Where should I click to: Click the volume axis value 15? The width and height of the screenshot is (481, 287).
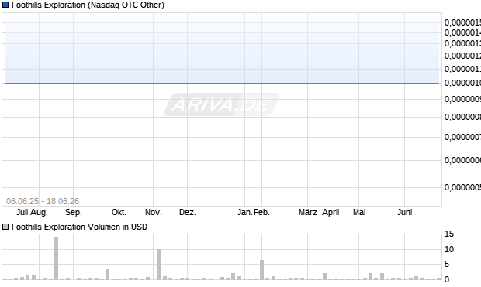[449, 234]
